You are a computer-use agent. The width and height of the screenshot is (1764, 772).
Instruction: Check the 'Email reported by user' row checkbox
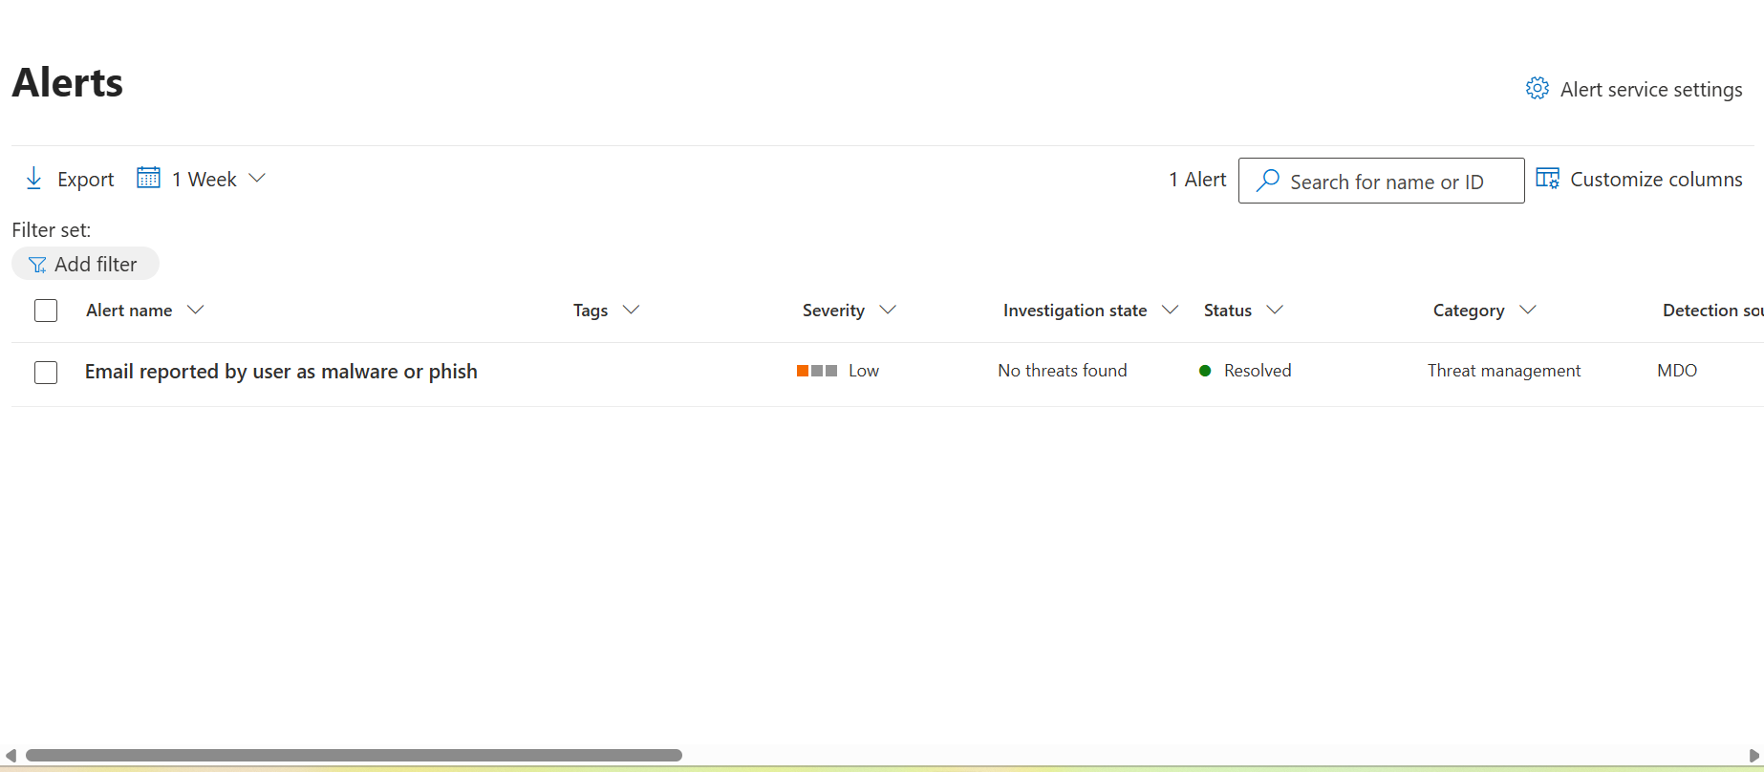pos(46,372)
